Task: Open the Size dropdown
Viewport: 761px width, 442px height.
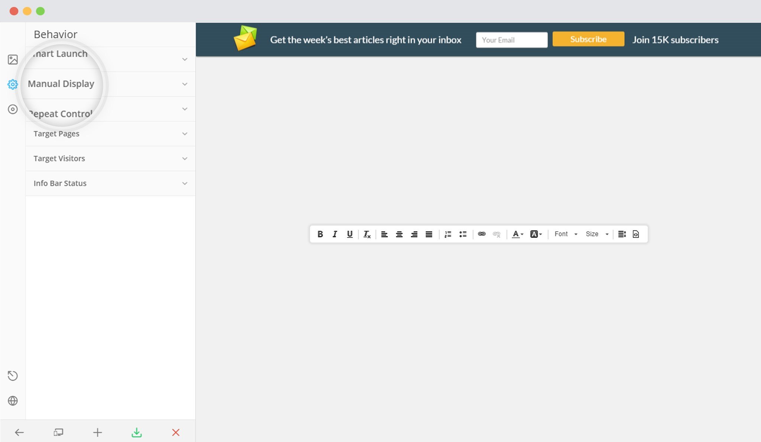Action: pos(597,234)
